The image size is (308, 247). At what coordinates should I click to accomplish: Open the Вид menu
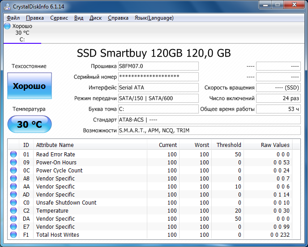(x=79, y=18)
